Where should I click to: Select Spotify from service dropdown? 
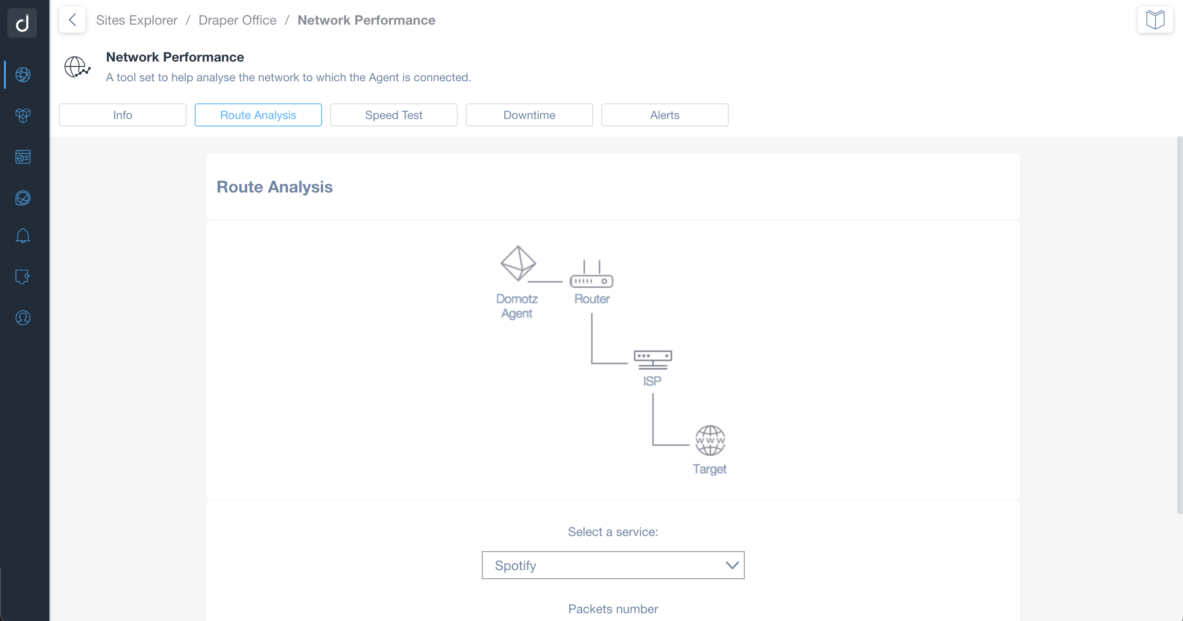612,565
